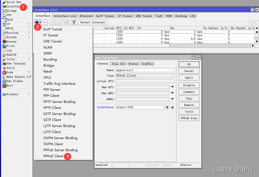The height and width of the screenshot is (177, 259).
Task: Click the Name field pppoe-out1
Action: click(x=145, y=70)
